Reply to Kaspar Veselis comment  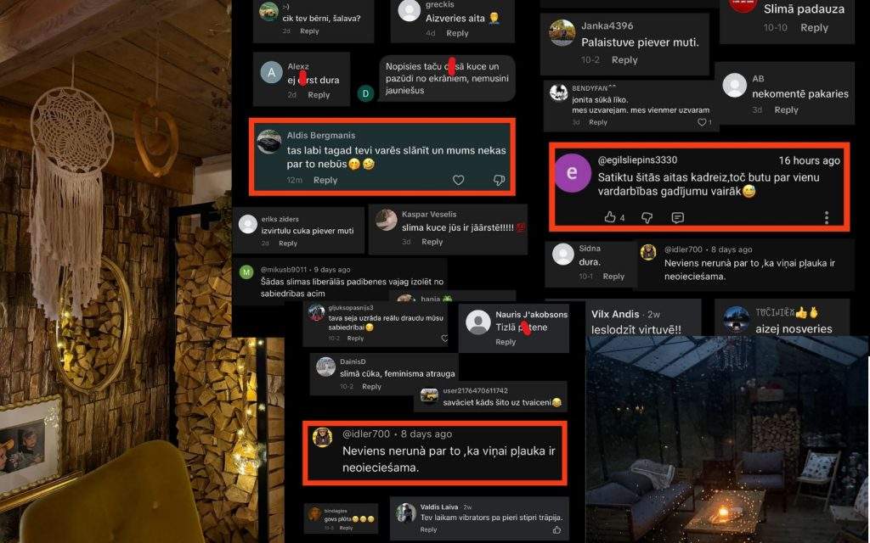click(432, 242)
